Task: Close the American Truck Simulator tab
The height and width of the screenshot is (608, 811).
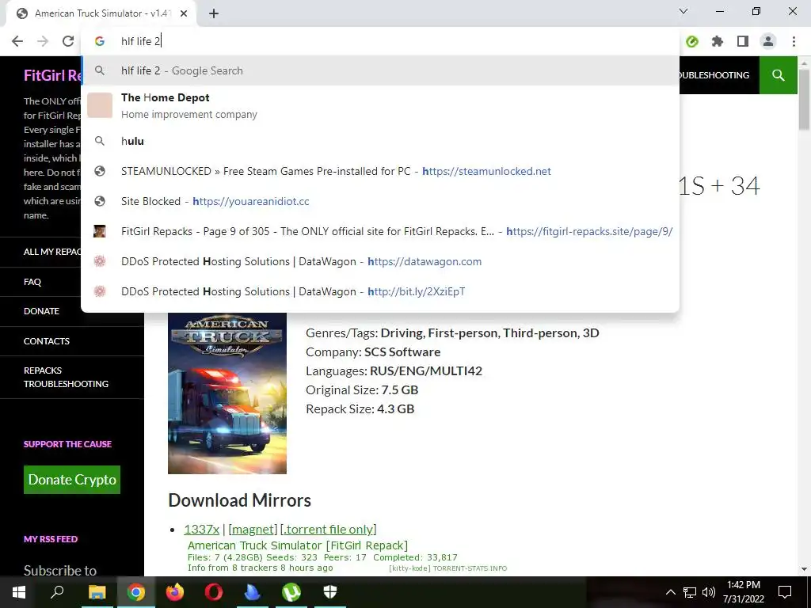Action: tap(184, 13)
